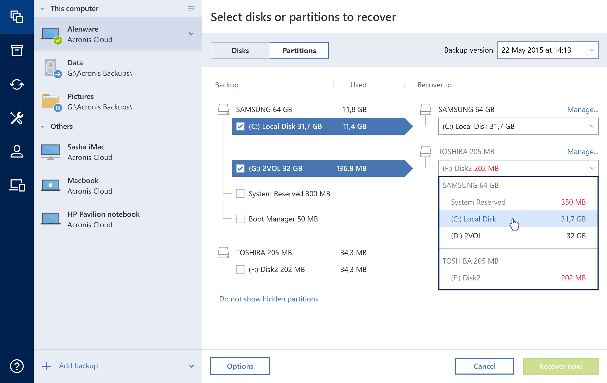Open the Backup section in sidebar
The height and width of the screenshot is (383, 607).
pyautogui.click(x=17, y=17)
